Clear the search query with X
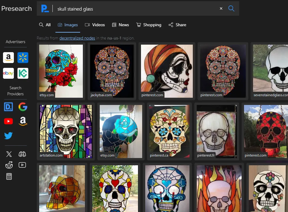 point(221,8)
